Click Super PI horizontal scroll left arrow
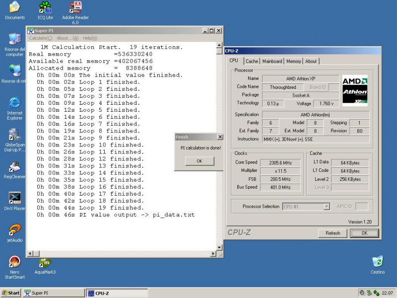Viewport: 397px width, 298px height. click(30, 253)
